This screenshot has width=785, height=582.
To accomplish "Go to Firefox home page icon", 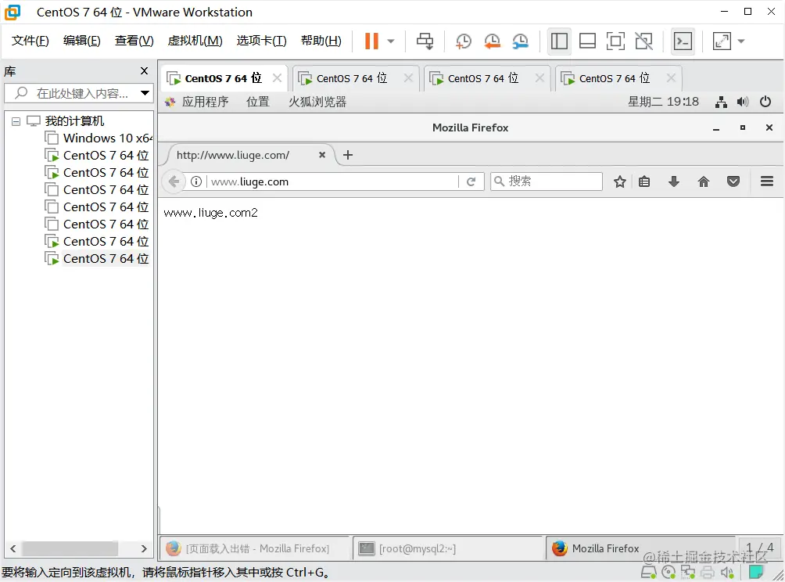I will 704,181.
